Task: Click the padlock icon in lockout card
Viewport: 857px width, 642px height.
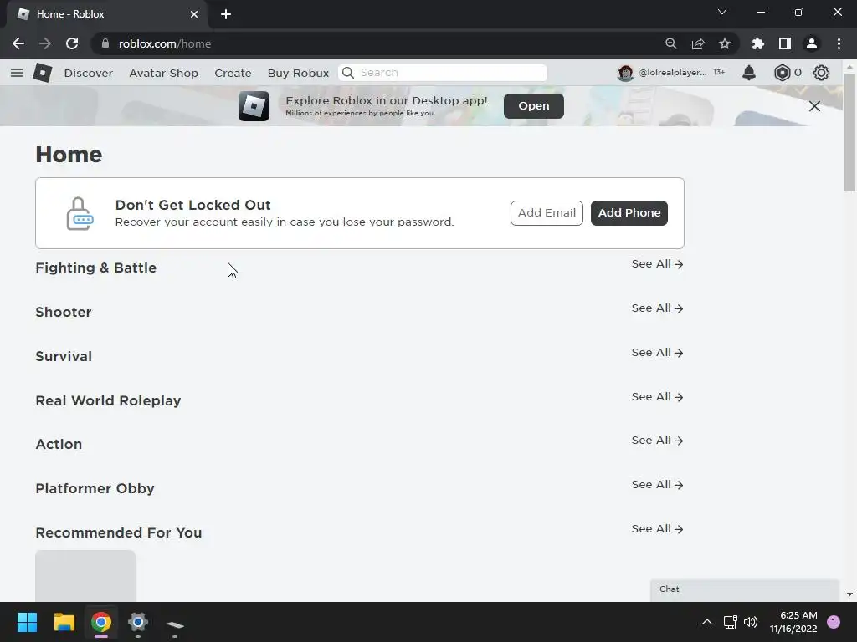Action: 80,213
